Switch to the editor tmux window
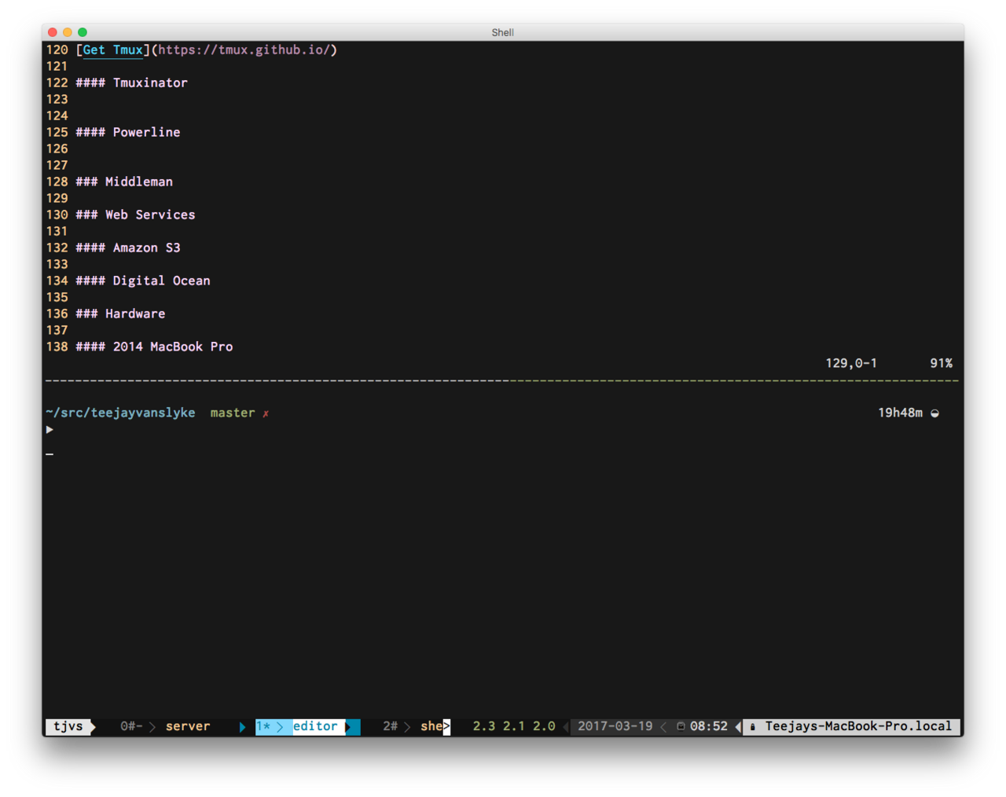1006x797 pixels. click(315, 726)
